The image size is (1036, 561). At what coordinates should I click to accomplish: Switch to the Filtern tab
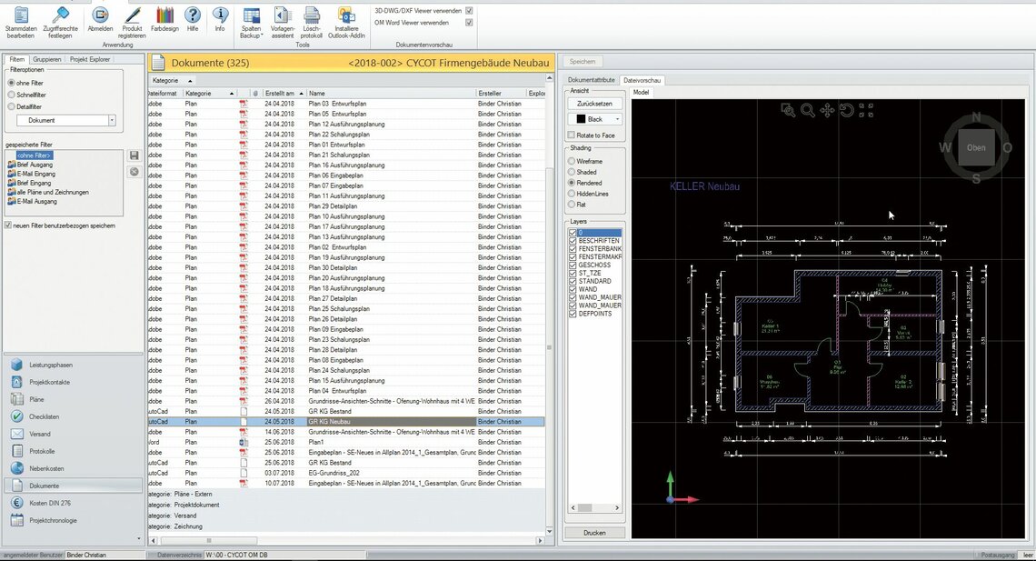(16, 59)
